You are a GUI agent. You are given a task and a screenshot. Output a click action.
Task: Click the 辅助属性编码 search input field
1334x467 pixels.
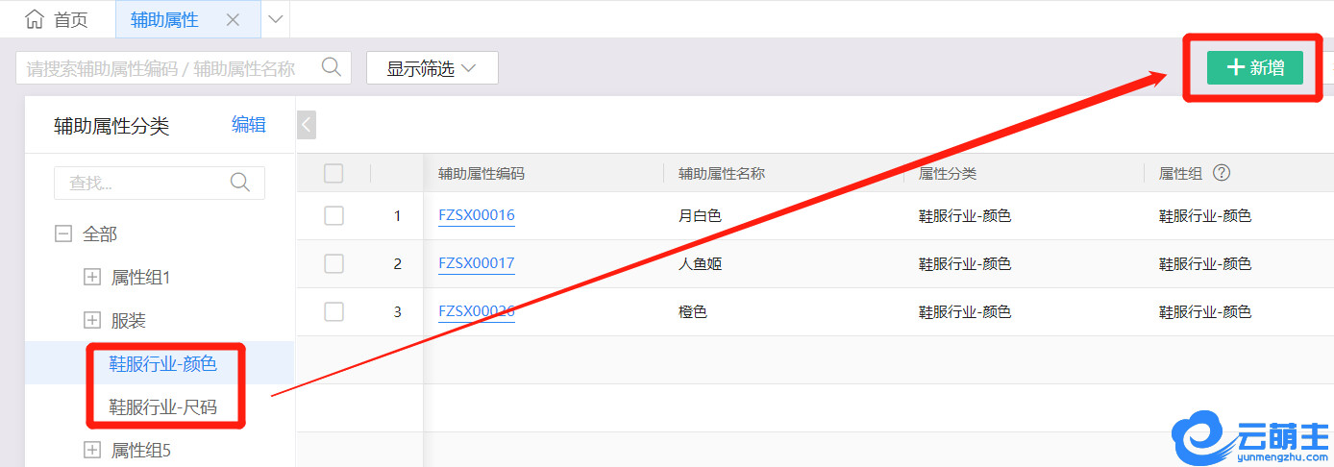[163, 68]
